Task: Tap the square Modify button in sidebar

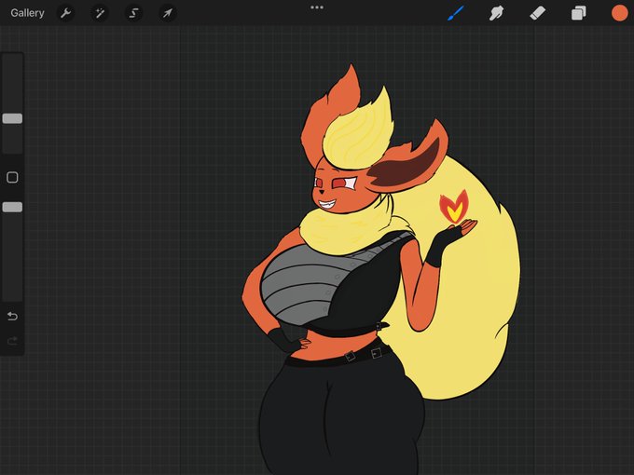Action: pos(12,177)
